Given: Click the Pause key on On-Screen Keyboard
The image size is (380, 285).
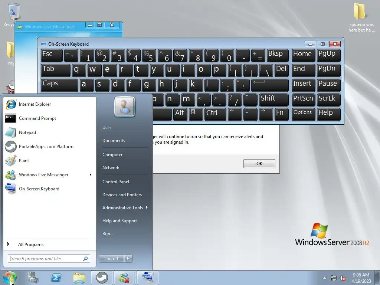Looking at the screenshot, I should pyautogui.click(x=329, y=85).
